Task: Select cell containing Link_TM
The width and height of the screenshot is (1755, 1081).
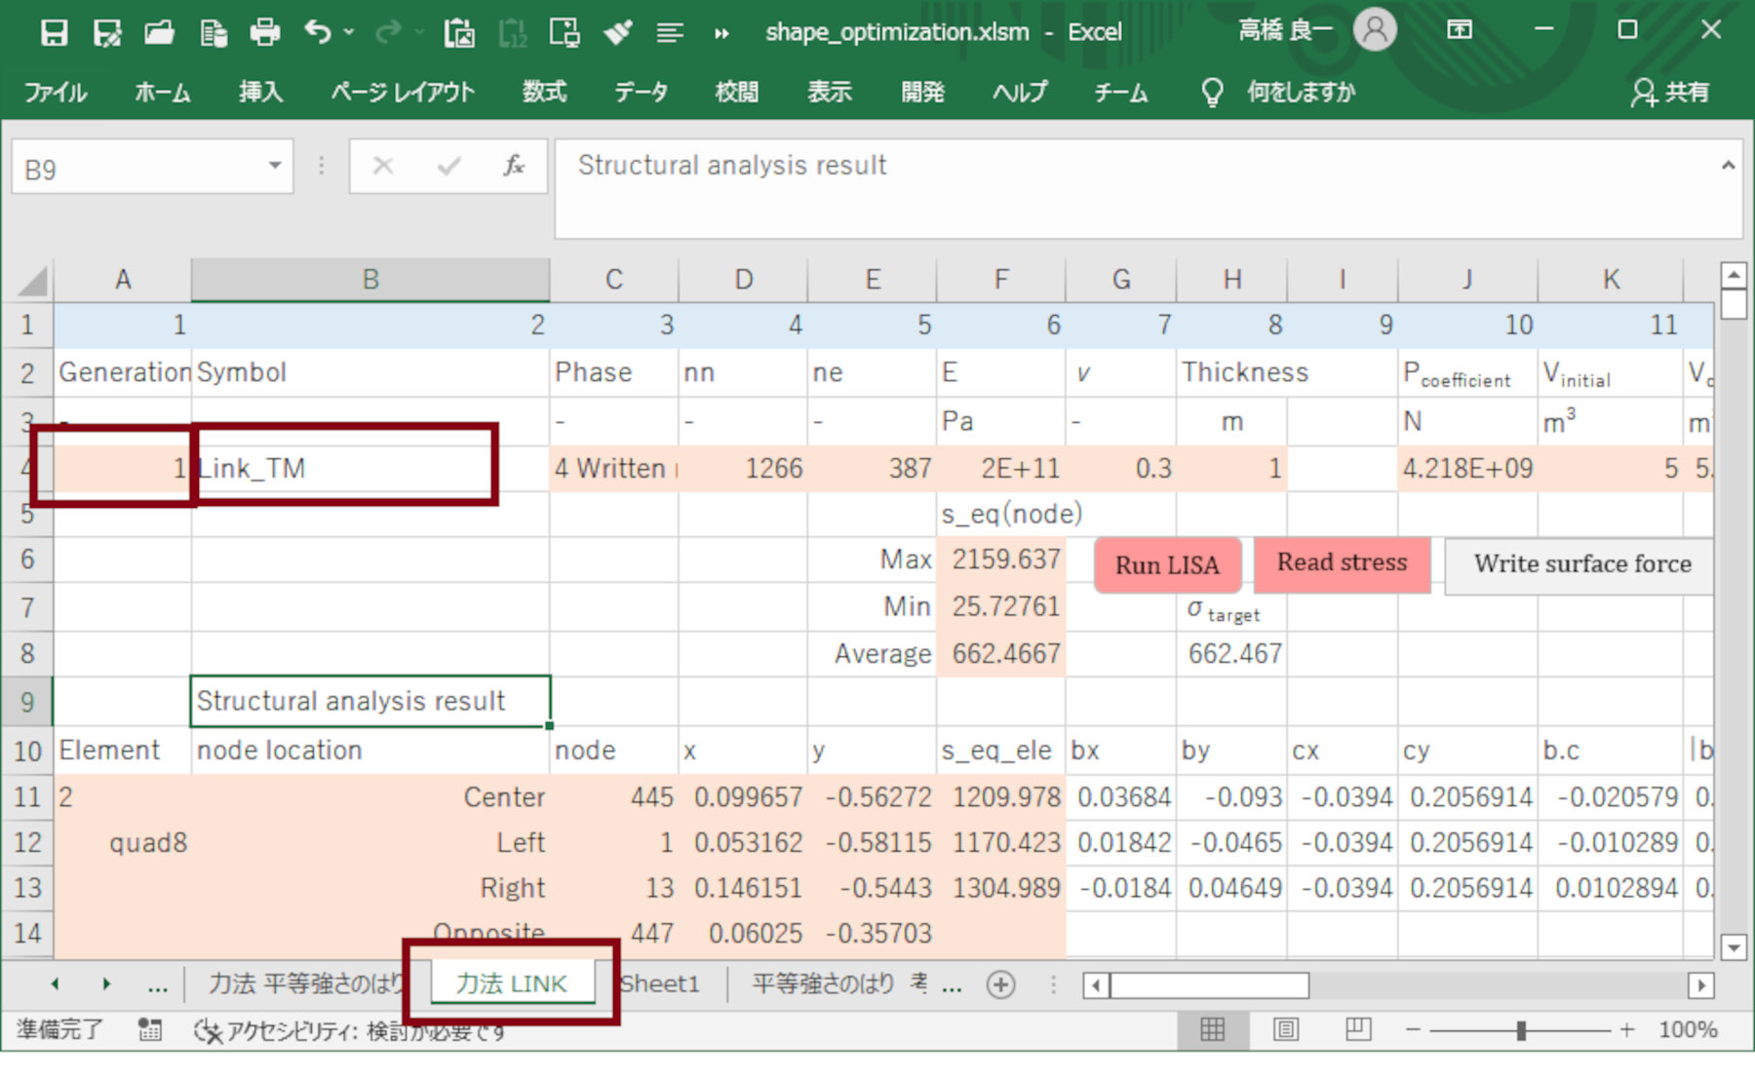Action: coord(370,469)
